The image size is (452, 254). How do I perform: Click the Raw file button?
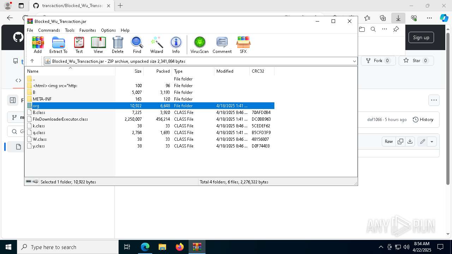[x=389, y=141]
